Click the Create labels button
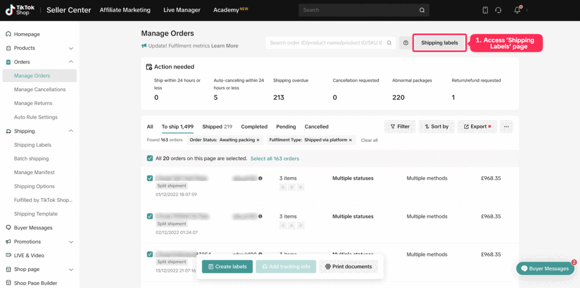The height and width of the screenshot is (300, 580). [x=227, y=267]
